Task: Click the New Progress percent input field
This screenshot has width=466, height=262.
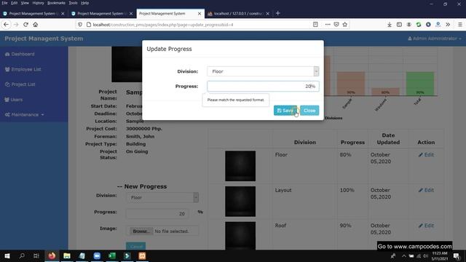Action: (x=157, y=213)
